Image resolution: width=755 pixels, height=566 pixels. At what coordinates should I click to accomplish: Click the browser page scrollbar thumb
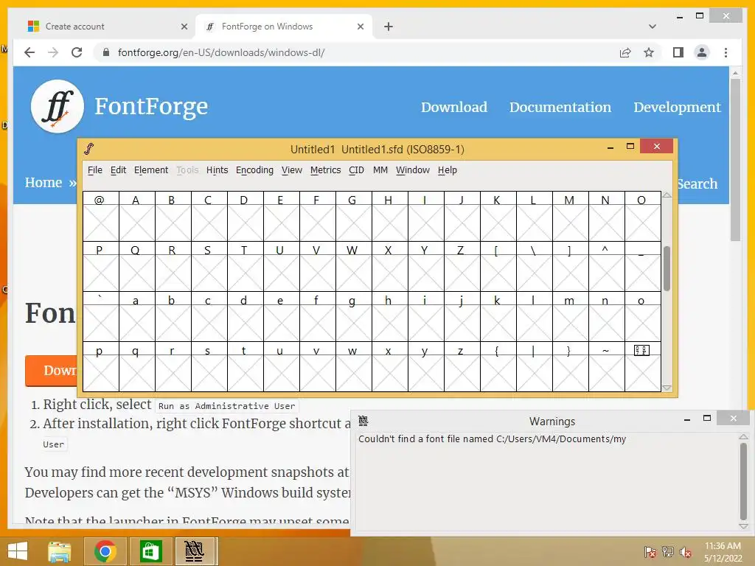[735, 160]
